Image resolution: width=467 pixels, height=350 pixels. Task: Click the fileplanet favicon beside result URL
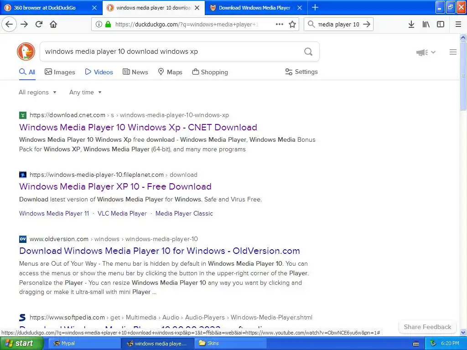(23, 175)
